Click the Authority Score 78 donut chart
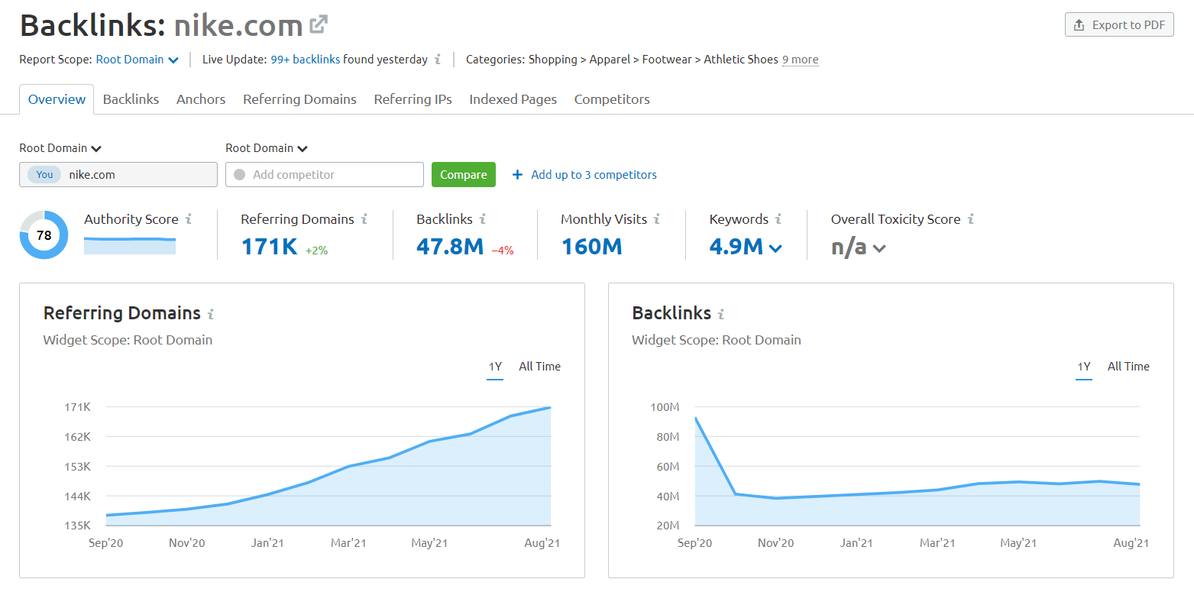Image resolution: width=1194 pixels, height=592 pixels. tap(44, 235)
